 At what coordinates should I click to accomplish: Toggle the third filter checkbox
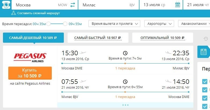point(205,98)
